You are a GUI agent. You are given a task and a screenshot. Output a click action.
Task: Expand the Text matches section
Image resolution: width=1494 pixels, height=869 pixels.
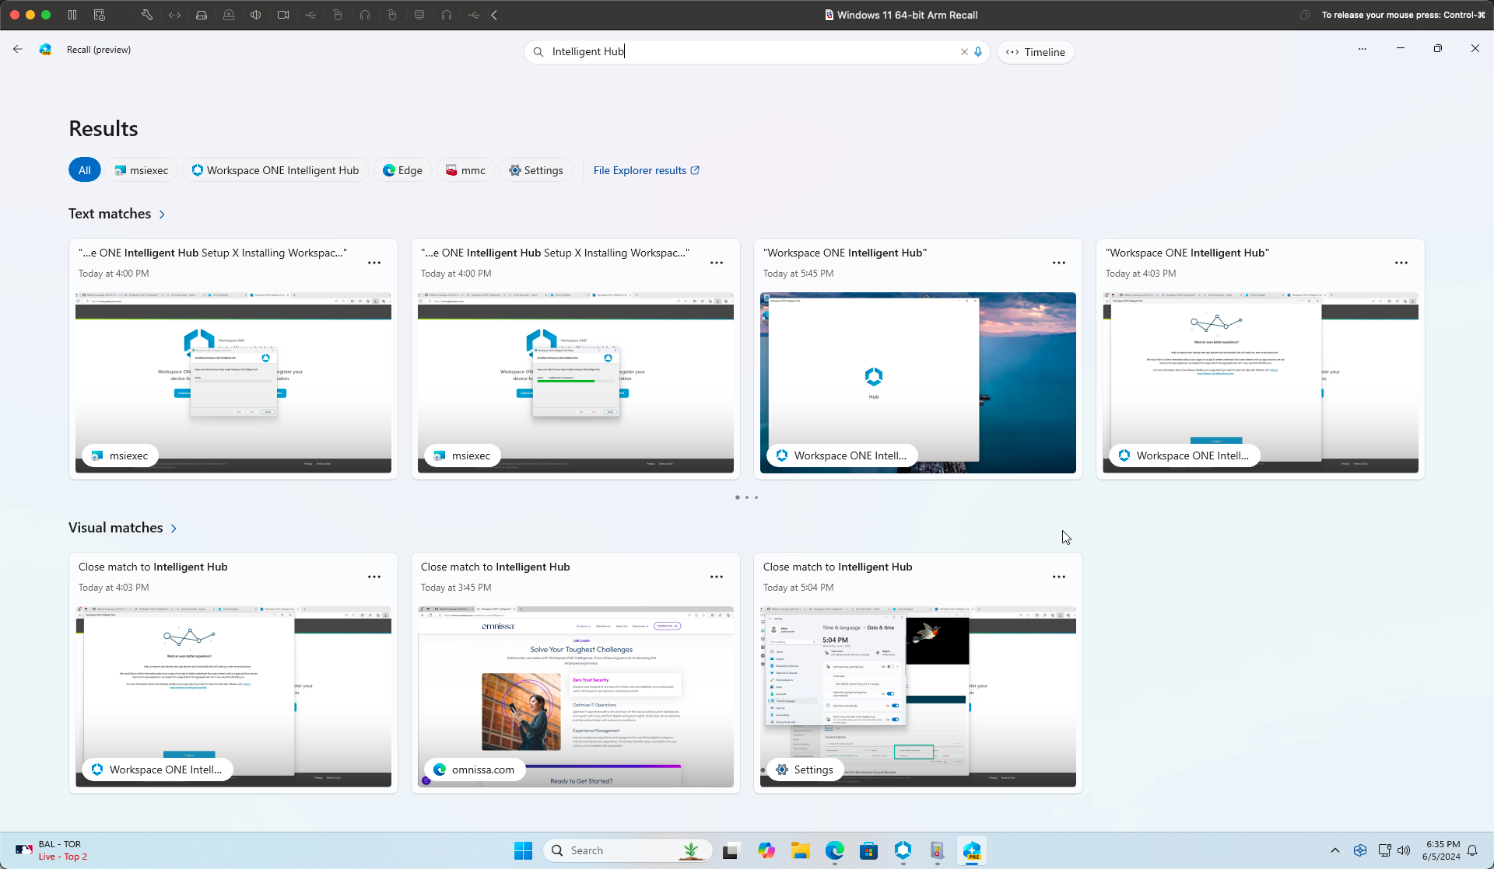point(163,214)
